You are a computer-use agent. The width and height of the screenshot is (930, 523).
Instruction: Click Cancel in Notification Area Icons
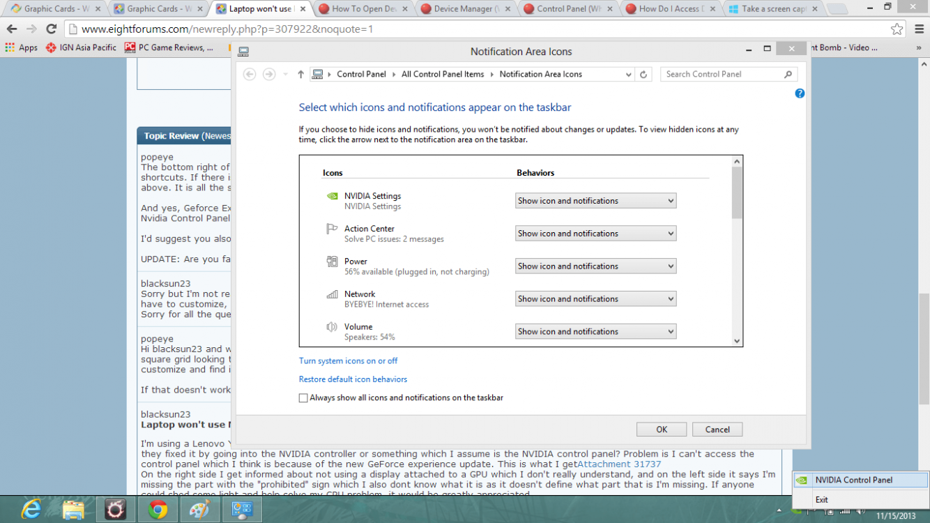coord(717,430)
